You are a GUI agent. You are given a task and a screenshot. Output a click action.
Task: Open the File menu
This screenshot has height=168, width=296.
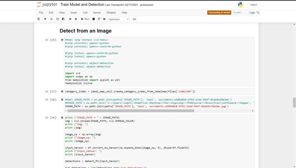pos(41,12)
